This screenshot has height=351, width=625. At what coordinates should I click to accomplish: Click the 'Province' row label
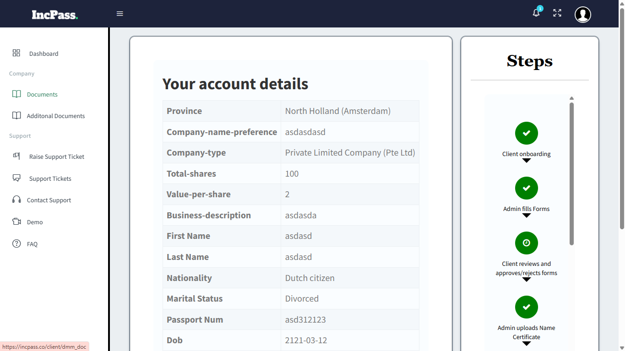point(184,111)
